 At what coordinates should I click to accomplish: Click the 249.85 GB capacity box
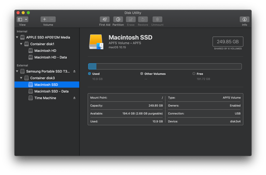(228, 42)
